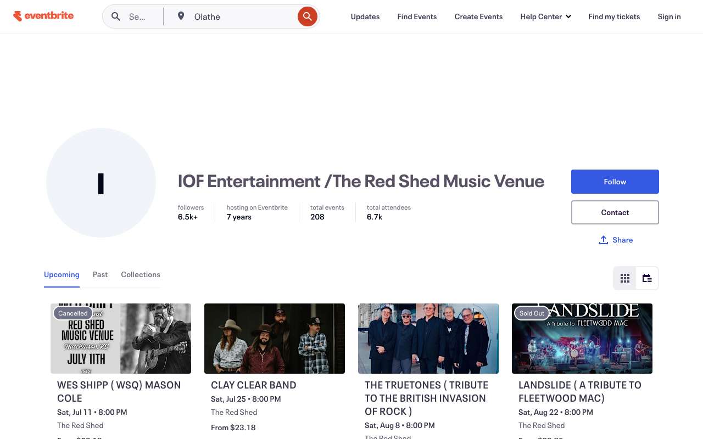Open Wes Shipp event thumbnail
The height and width of the screenshot is (439, 703).
pos(121,339)
